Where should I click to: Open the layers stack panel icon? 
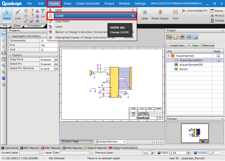pyautogui.click(x=182, y=37)
